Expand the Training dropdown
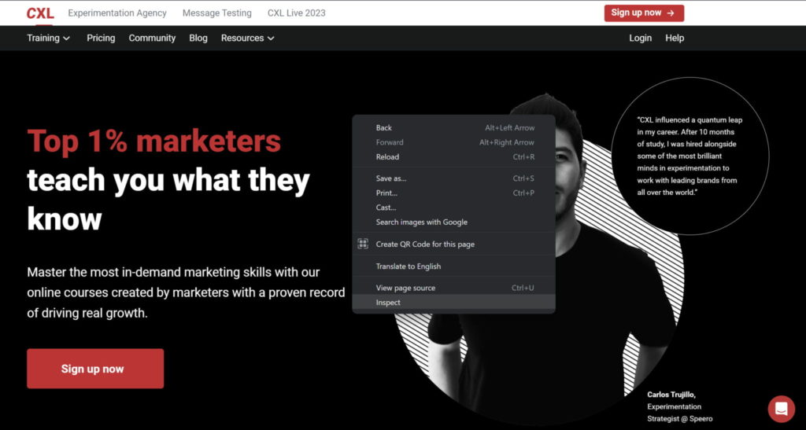806x430 pixels. pos(48,38)
